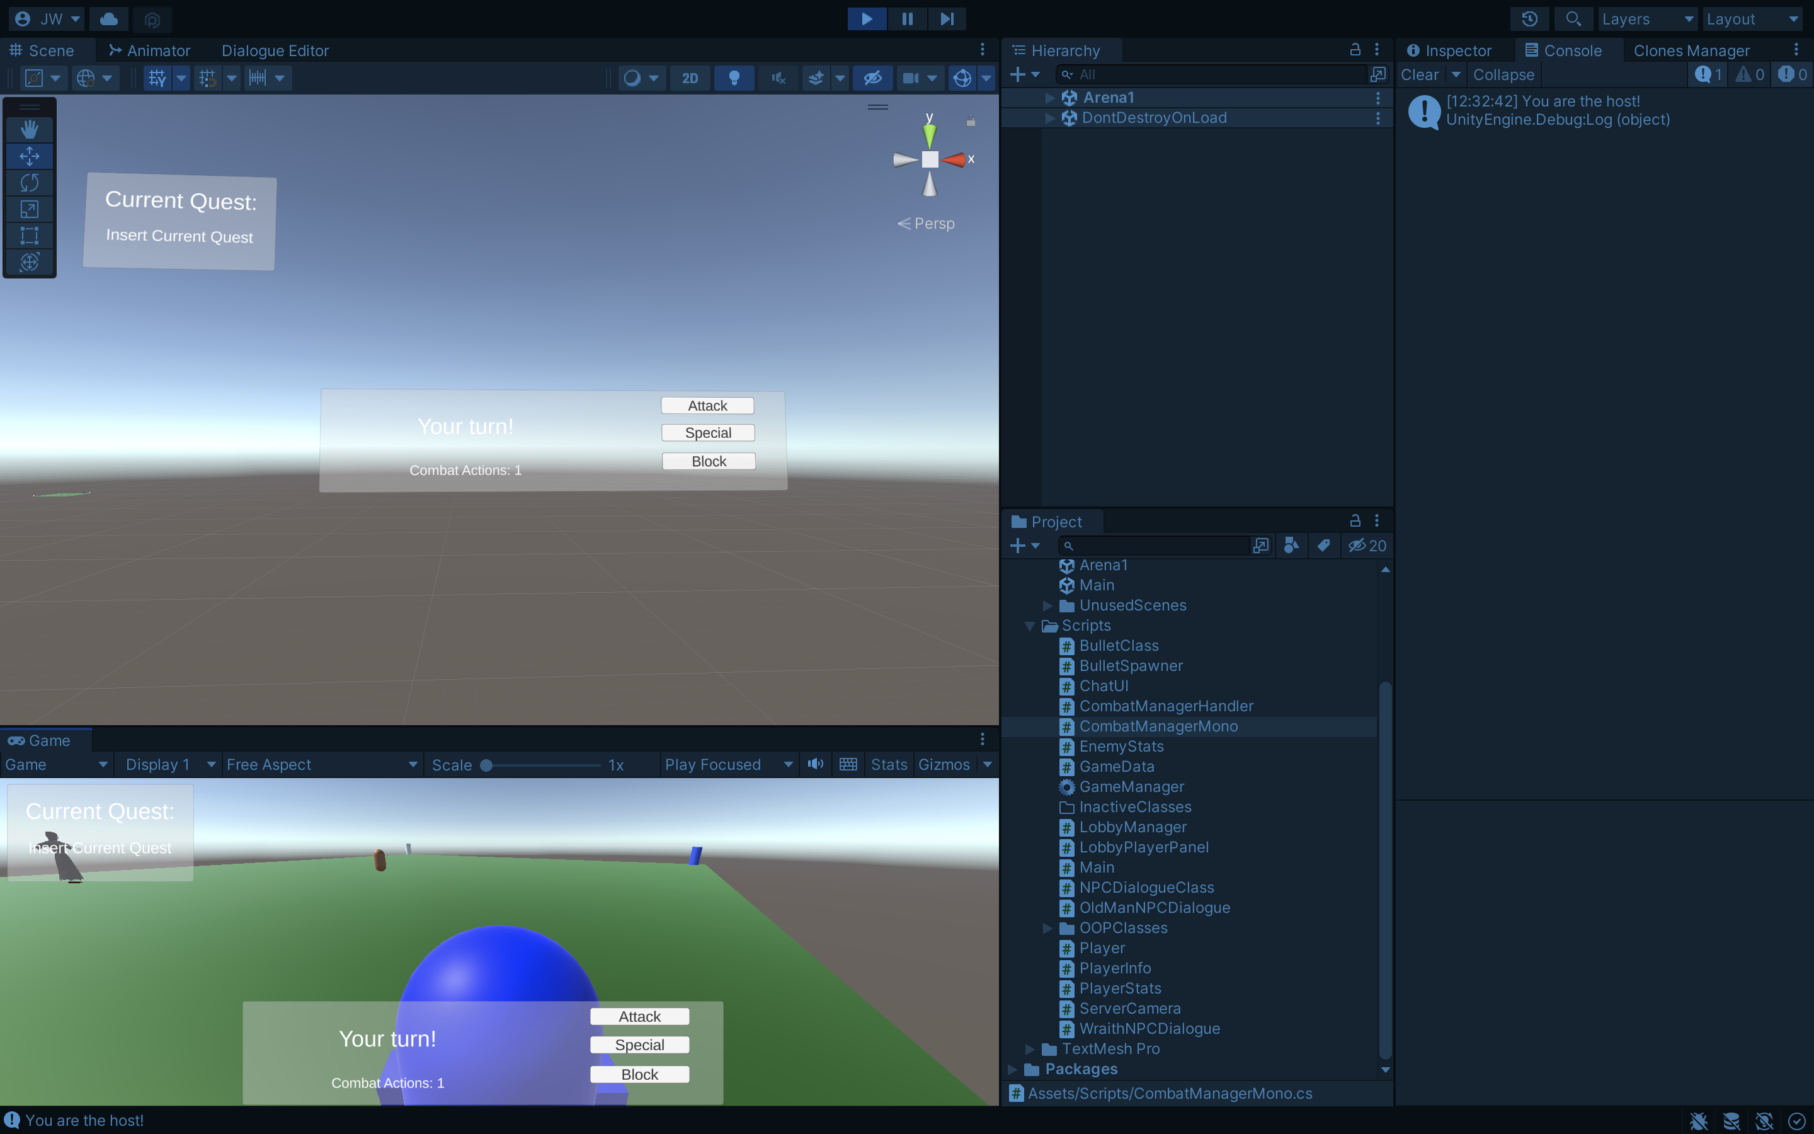
Task: Toggle scene lighting bulb icon
Action: [734, 78]
